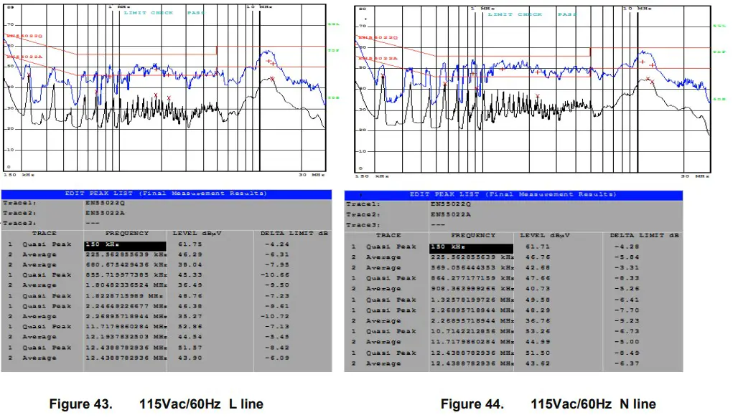
Task: Click the EDIT PEAK LIST header above Figure 43
Action: pos(166,194)
